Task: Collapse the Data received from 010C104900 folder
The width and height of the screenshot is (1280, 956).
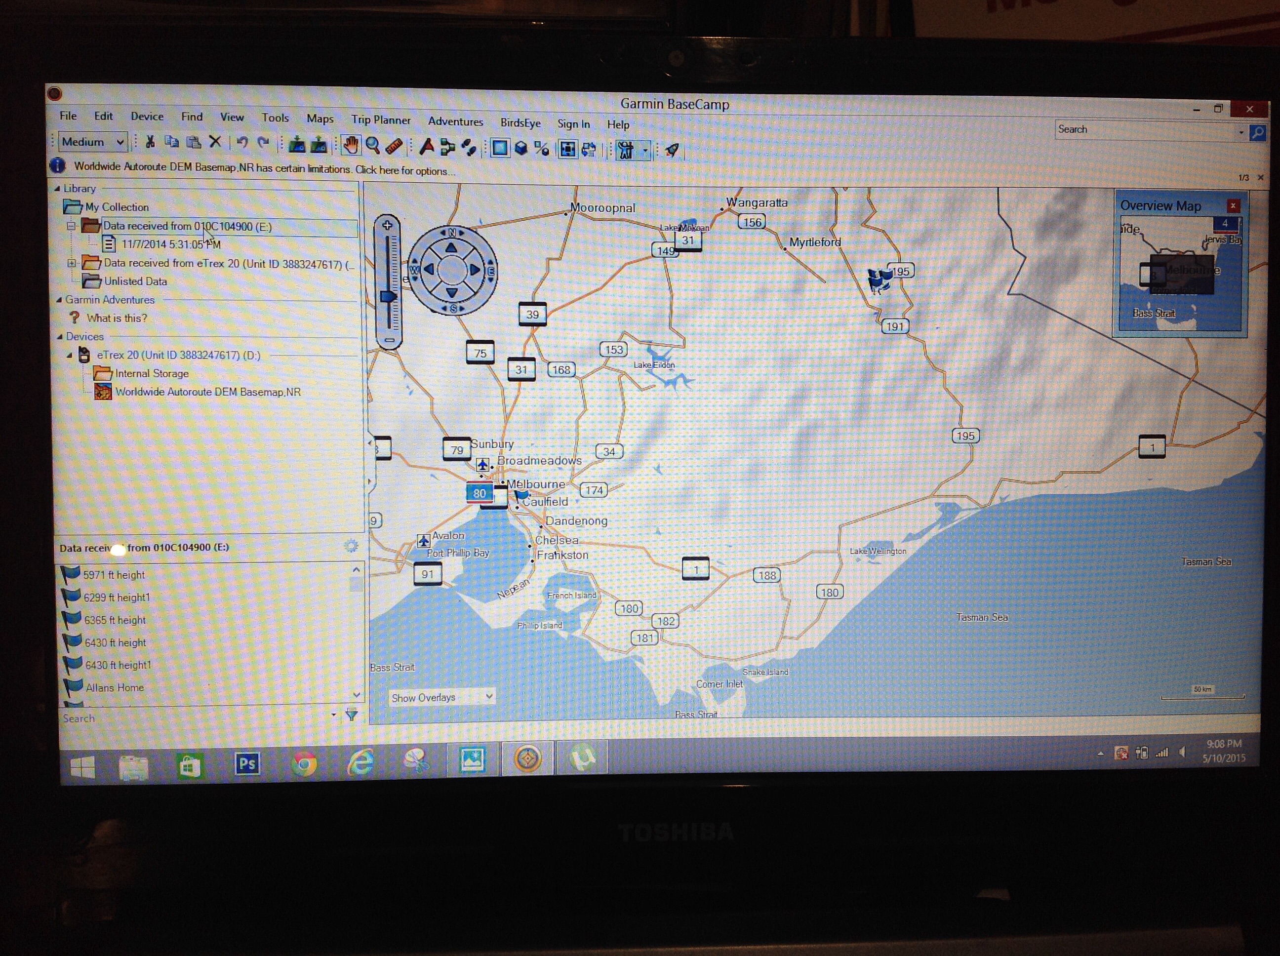Action: pos(71,226)
